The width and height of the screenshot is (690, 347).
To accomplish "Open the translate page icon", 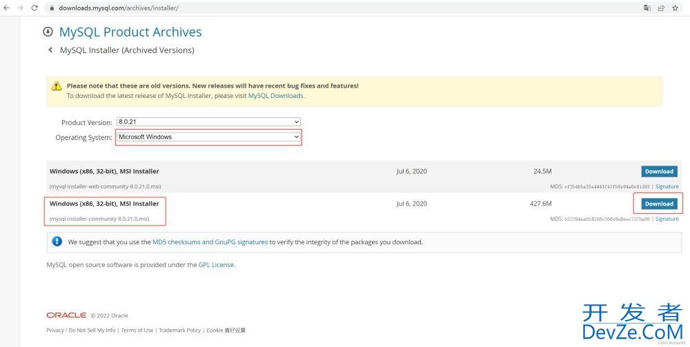I will click(647, 8).
